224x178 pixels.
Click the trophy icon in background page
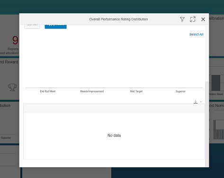pos(12,87)
